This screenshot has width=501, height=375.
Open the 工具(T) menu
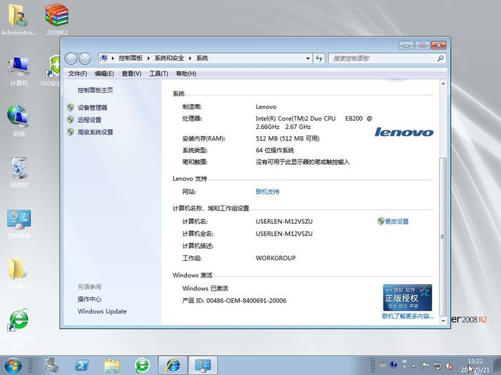pyautogui.click(x=158, y=73)
